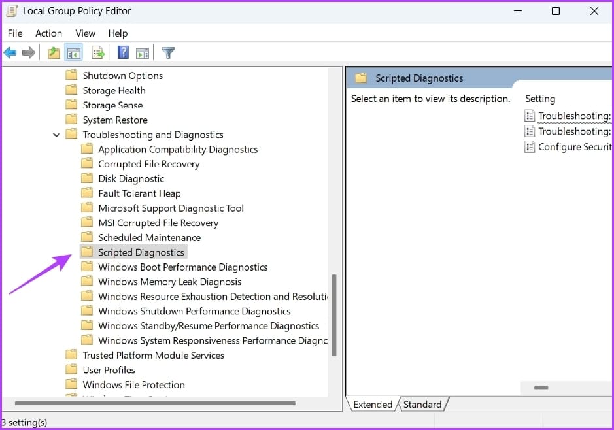Select Windows Shutdown Performance Diagnostics folder
This screenshot has width=614, height=430.
tap(194, 312)
